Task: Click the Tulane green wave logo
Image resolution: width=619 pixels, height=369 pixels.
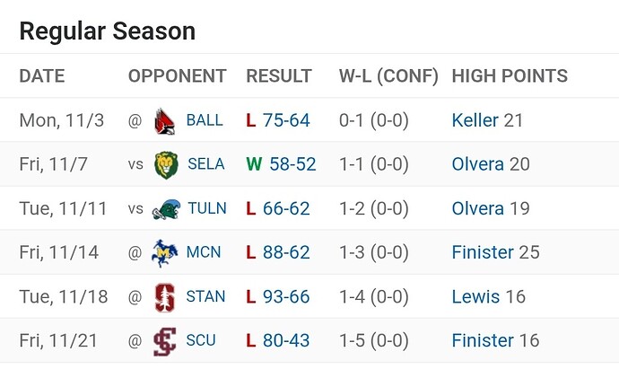Action: [165, 208]
